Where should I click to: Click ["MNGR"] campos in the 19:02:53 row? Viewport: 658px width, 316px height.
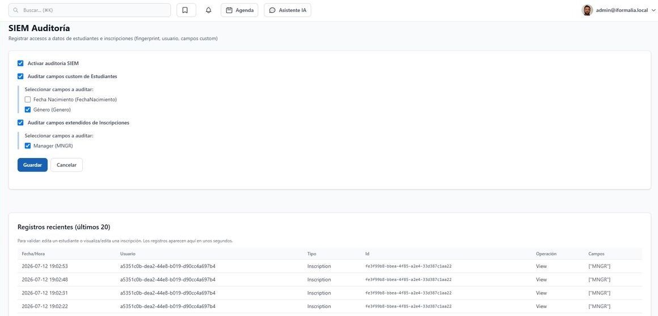599,266
